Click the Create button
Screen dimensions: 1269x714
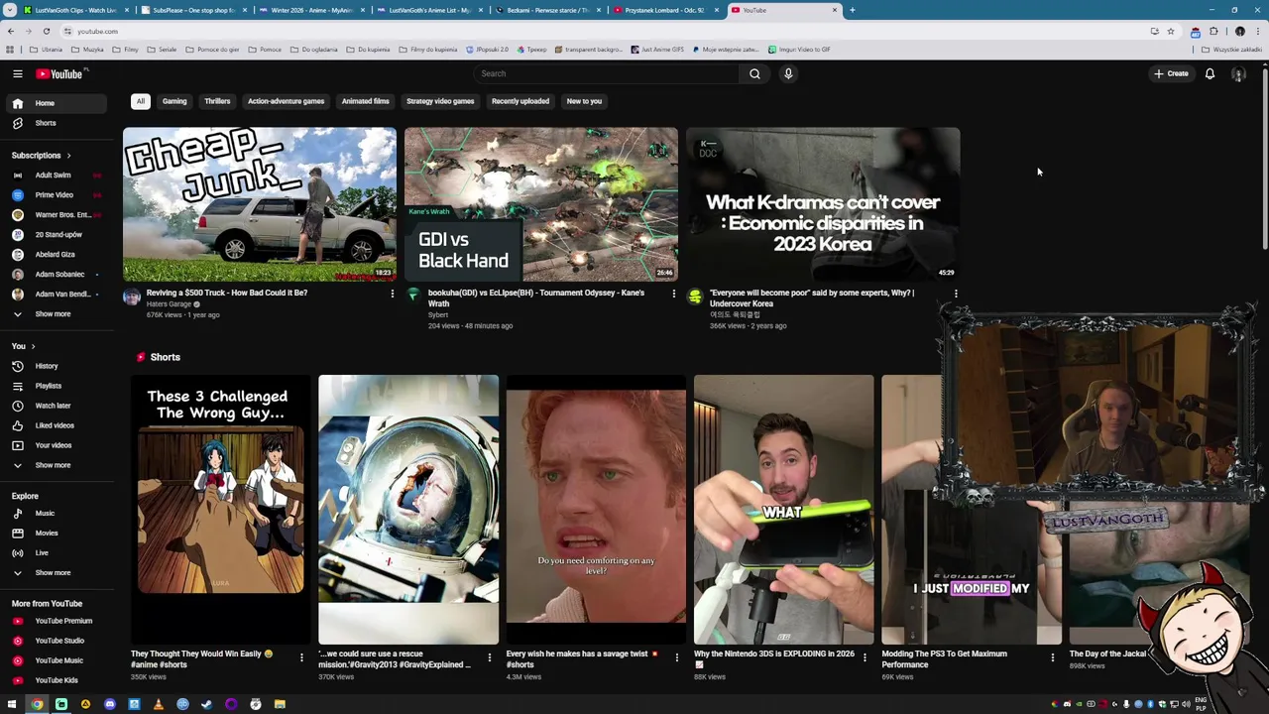click(x=1171, y=73)
